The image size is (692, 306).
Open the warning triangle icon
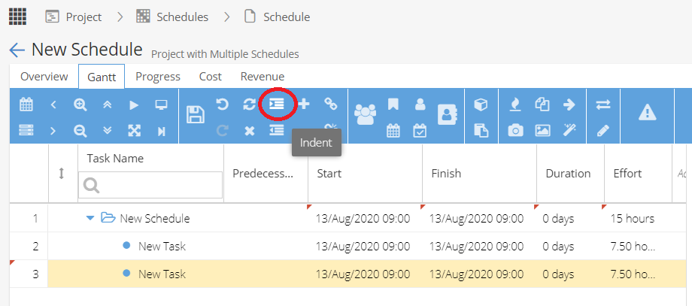[x=647, y=114]
